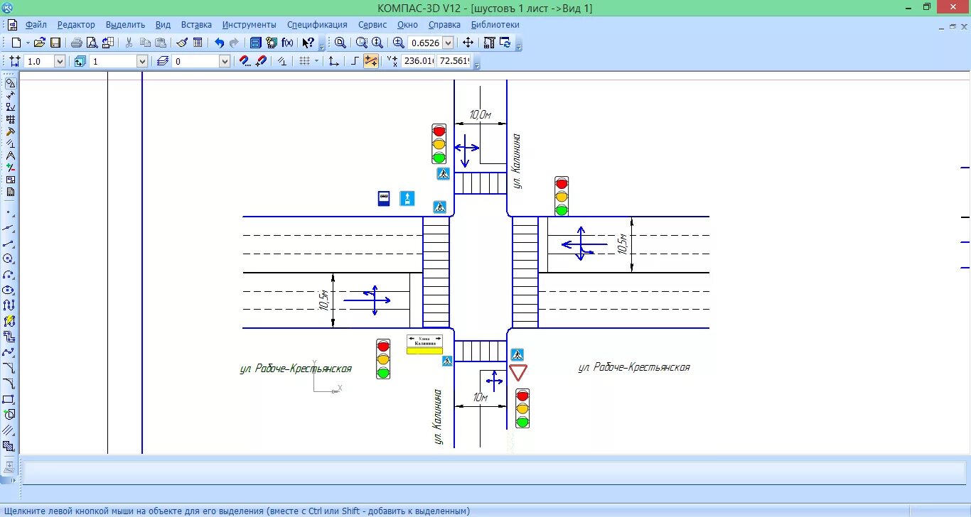Toggle the highlighted rounding mode button
The height and width of the screenshot is (517, 971).
371,61
